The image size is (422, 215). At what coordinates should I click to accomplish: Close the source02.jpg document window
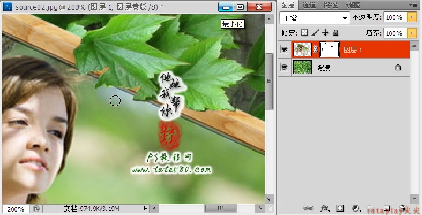click(259, 7)
